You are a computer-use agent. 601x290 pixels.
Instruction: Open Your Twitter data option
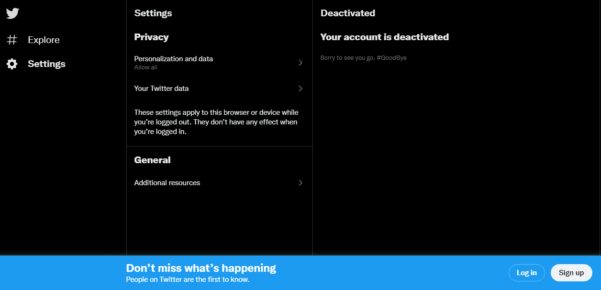click(x=220, y=89)
